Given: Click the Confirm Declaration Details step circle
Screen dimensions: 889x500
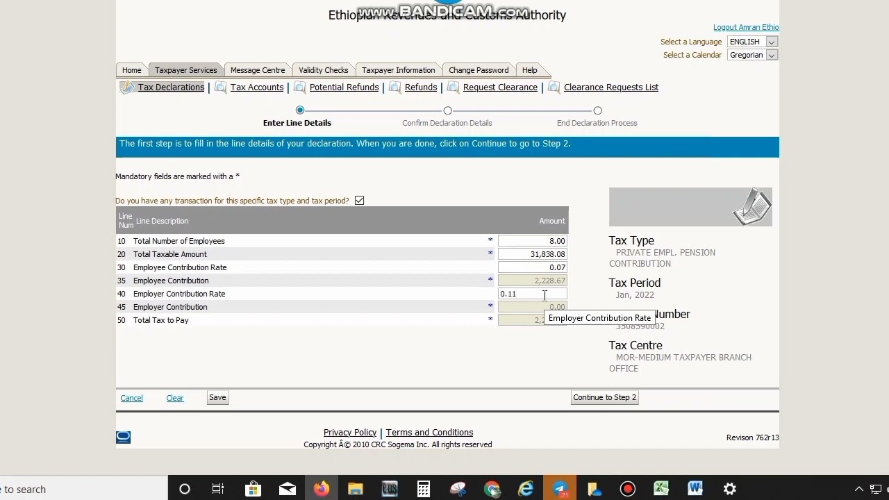Looking at the screenshot, I should click(447, 110).
